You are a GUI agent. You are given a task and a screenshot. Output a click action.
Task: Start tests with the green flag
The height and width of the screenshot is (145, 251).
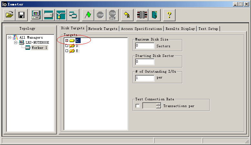coord(88,15)
